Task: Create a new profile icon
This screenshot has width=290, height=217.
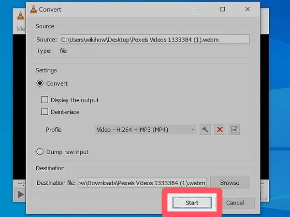Action: [x=234, y=130]
